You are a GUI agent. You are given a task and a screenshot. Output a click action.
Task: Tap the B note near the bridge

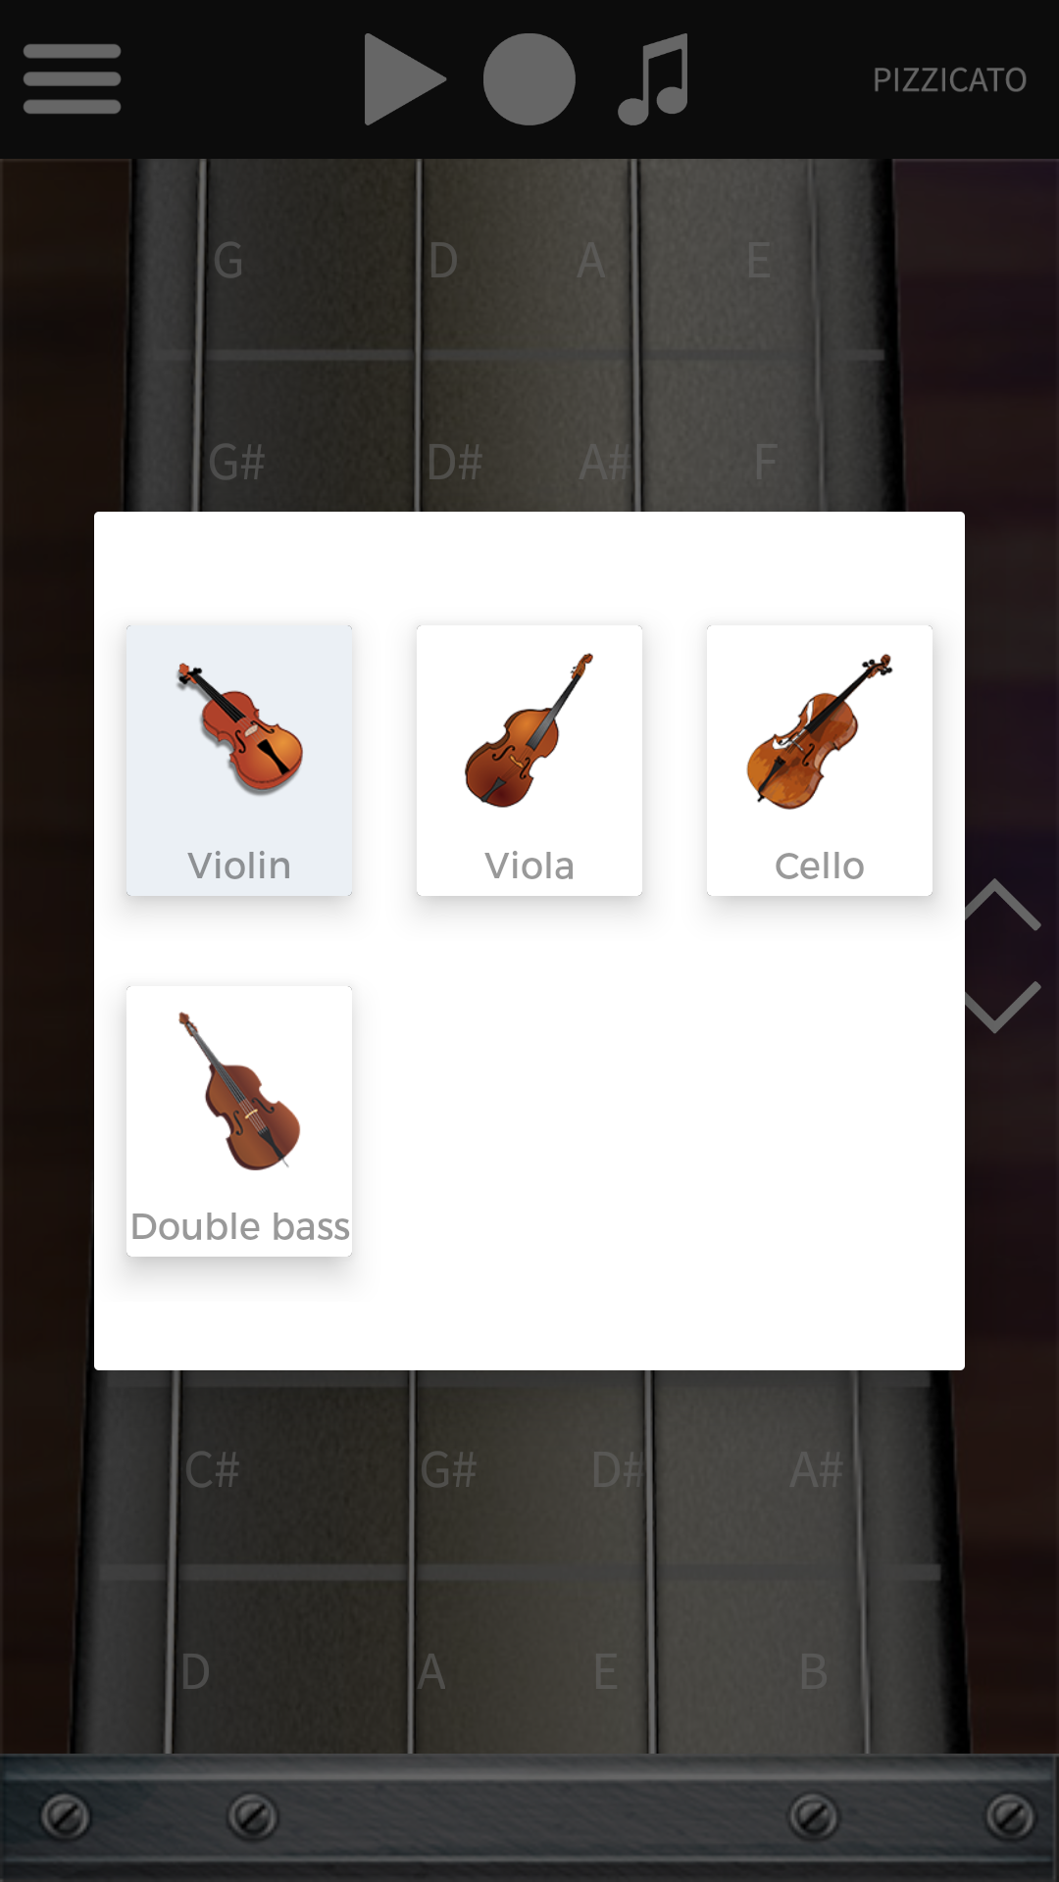813,1672
